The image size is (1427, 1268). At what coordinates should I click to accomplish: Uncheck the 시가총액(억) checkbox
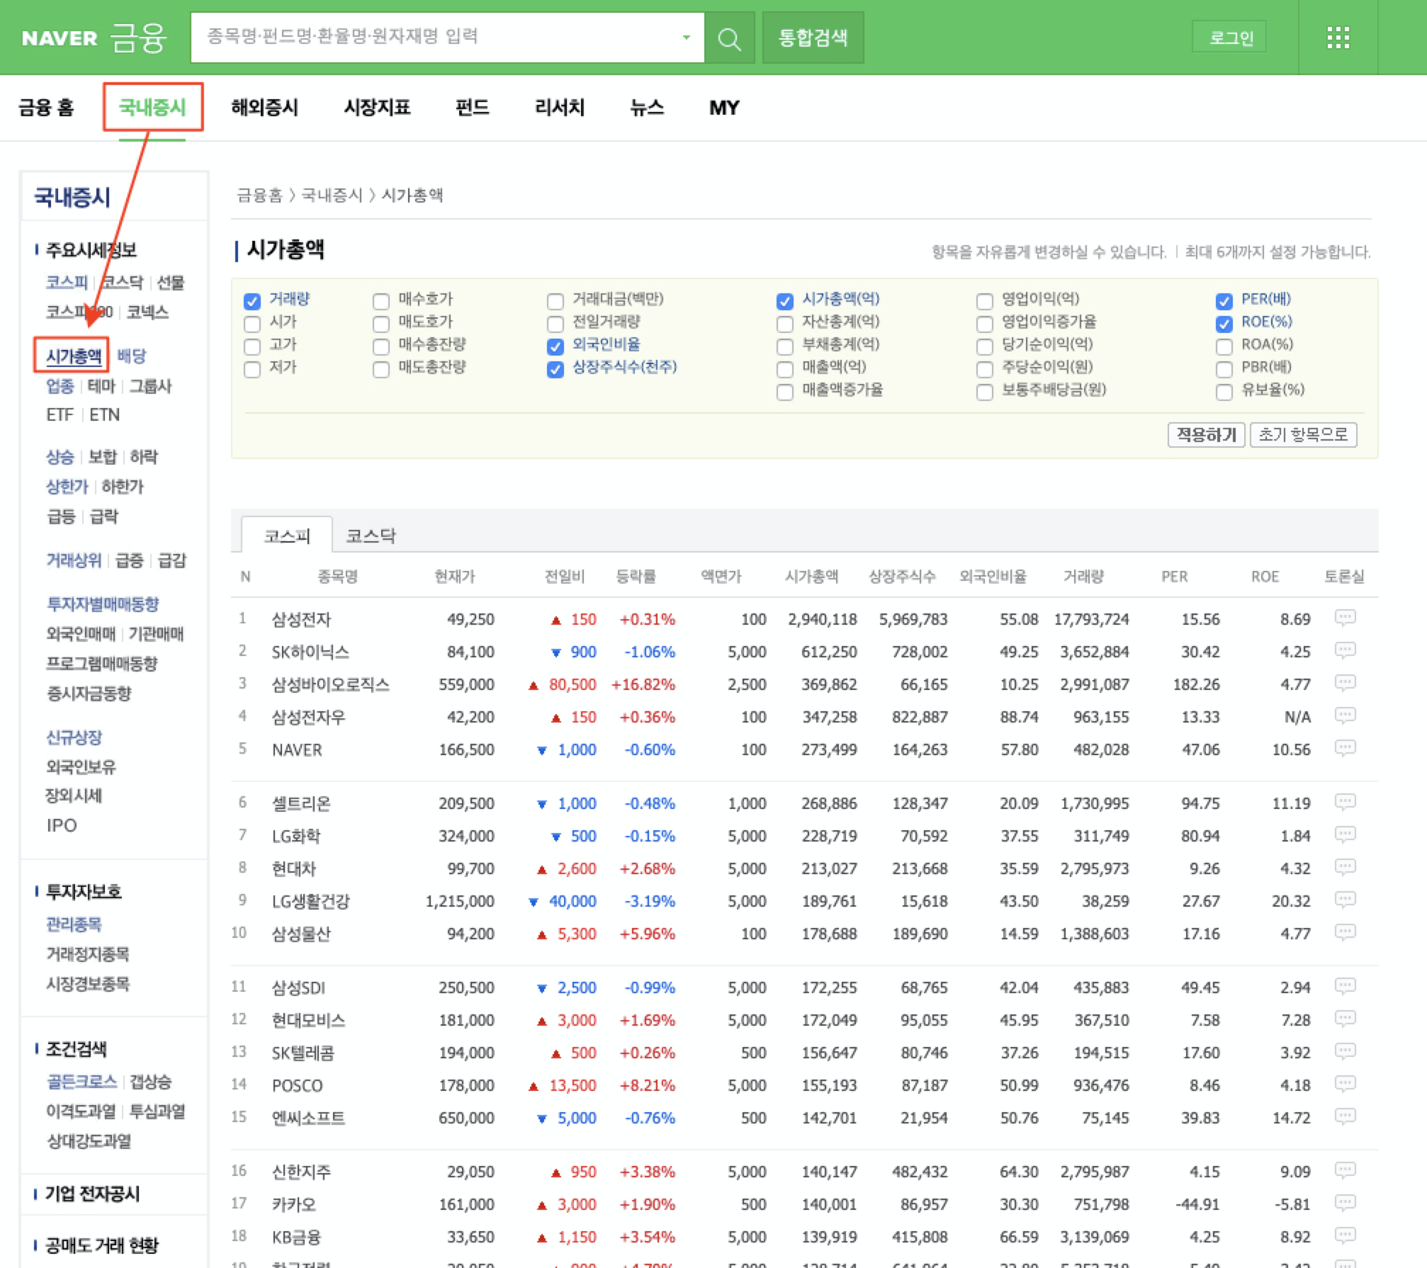click(784, 301)
